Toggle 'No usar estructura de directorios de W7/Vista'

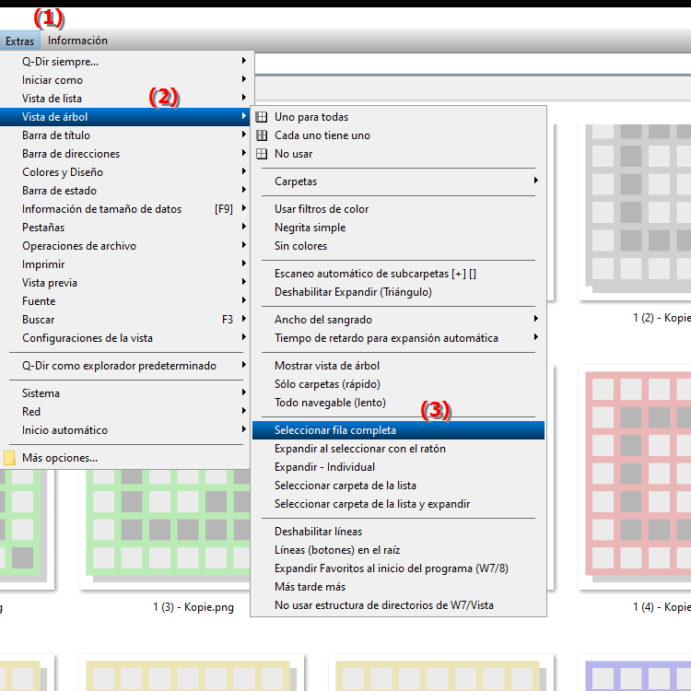[398, 605]
